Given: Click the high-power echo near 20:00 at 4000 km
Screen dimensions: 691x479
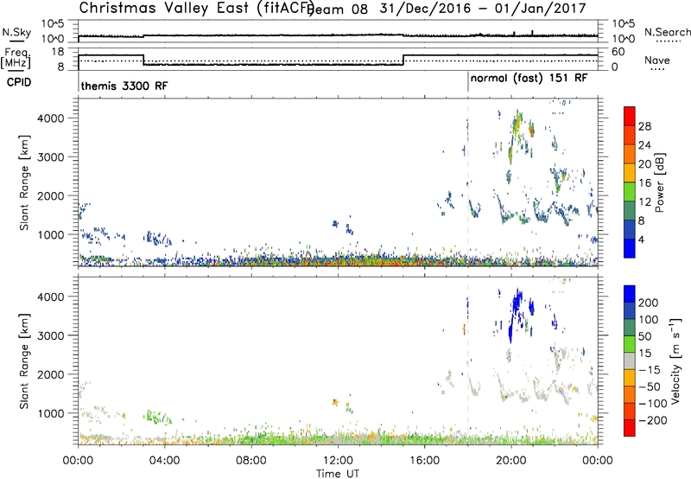Looking at the screenshot, I should tap(517, 124).
